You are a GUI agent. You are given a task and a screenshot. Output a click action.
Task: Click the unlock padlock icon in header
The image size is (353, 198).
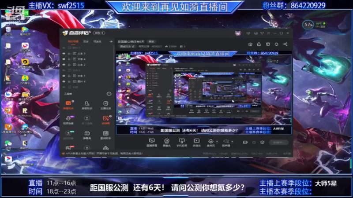259,44
